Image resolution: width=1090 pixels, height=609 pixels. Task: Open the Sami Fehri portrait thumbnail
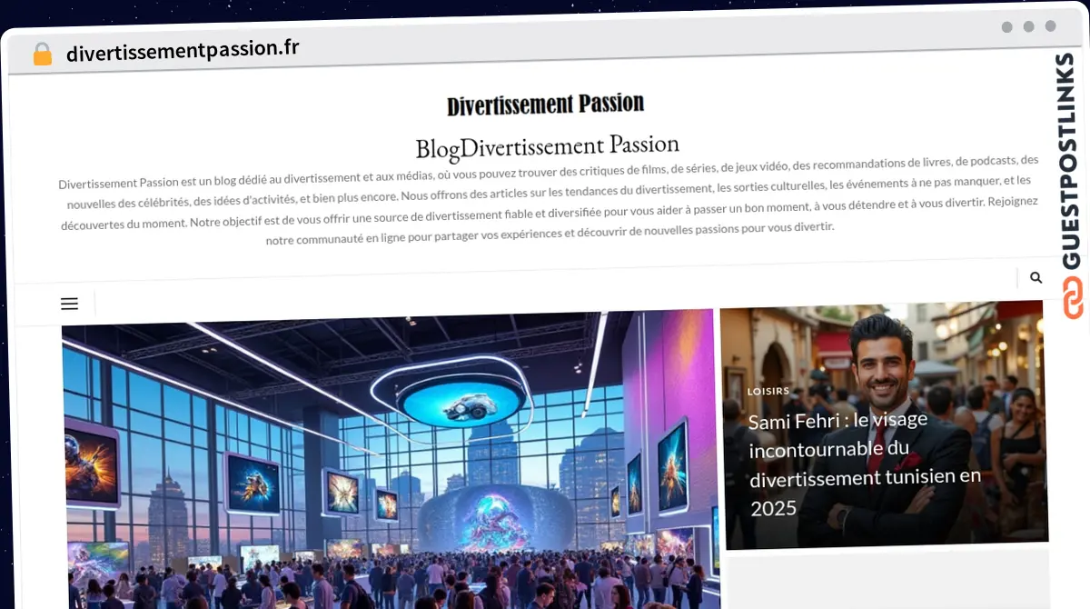pyautogui.click(x=884, y=425)
